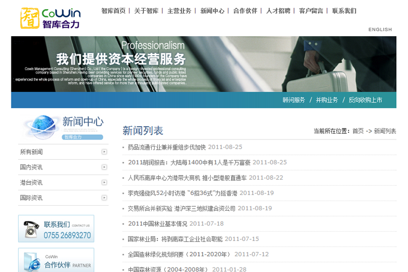
Task: Expand arrow next to 国内资讯
Action: (104, 167)
